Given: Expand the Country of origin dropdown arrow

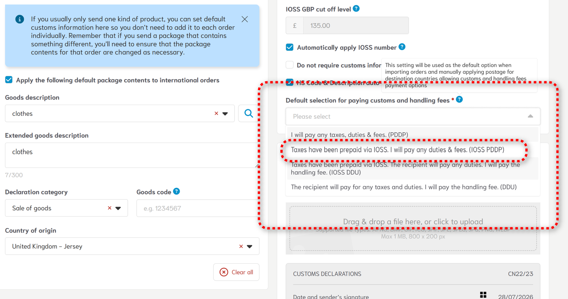Looking at the screenshot, I should [250, 246].
